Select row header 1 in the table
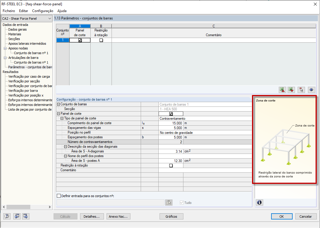 click(x=63, y=40)
